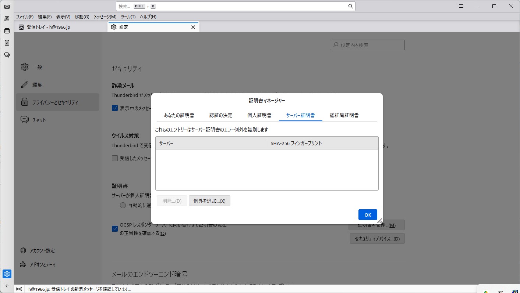This screenshot has height=293, width=520.
Task: Open the Mail space icon
Action: point(7,7)
